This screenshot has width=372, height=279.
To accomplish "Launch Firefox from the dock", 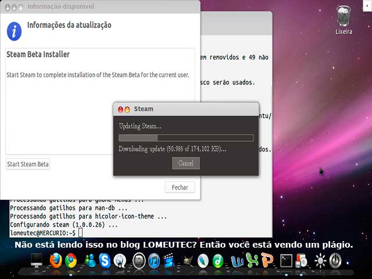I will click(x=56, y=260).
